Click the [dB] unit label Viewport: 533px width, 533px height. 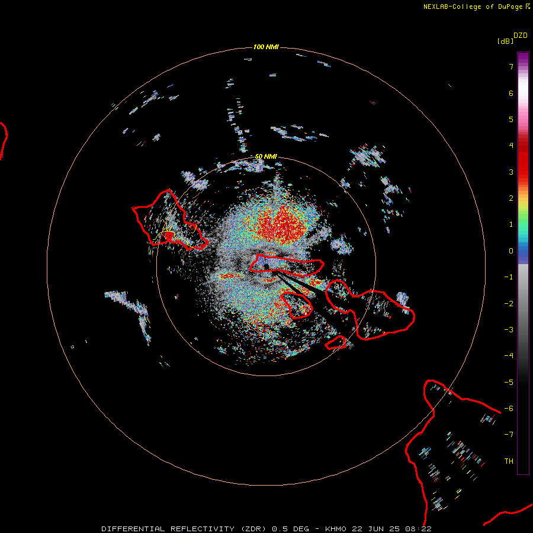pyautogui.click(x=505, y=41)
